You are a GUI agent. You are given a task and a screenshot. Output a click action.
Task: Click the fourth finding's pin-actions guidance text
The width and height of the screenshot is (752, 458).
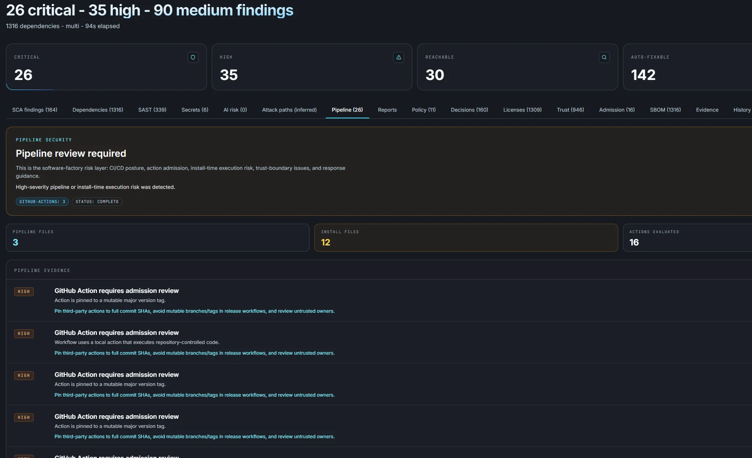(x=194, y=437)
